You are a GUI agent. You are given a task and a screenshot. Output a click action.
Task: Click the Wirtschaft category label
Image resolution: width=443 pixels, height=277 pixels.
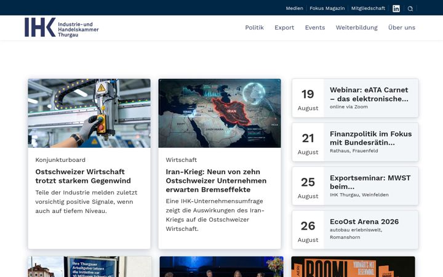(182, 159)
